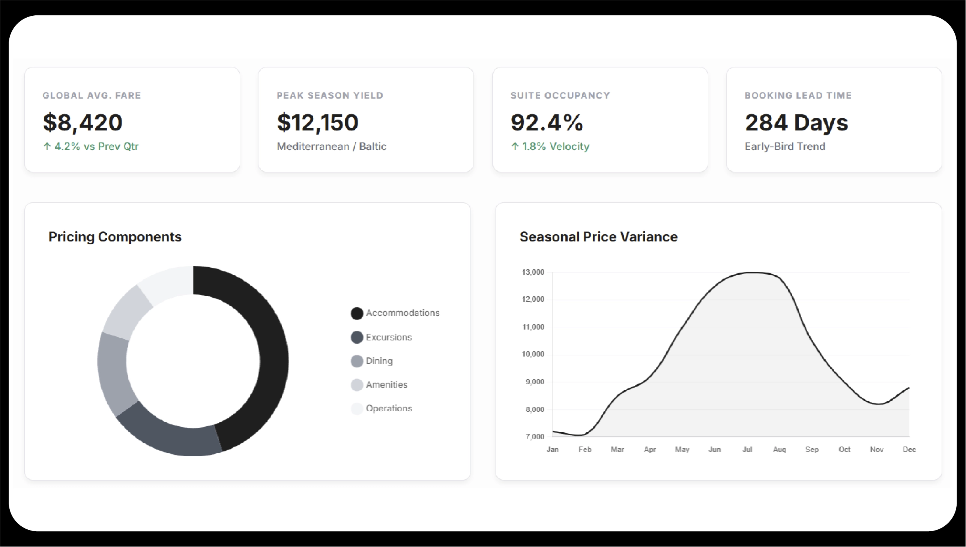
Task: Open the Booking Lead Time card
Action: [x=834, y=120]
